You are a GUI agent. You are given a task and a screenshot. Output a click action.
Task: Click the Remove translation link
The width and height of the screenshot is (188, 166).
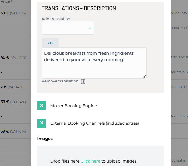pos(60,81)
